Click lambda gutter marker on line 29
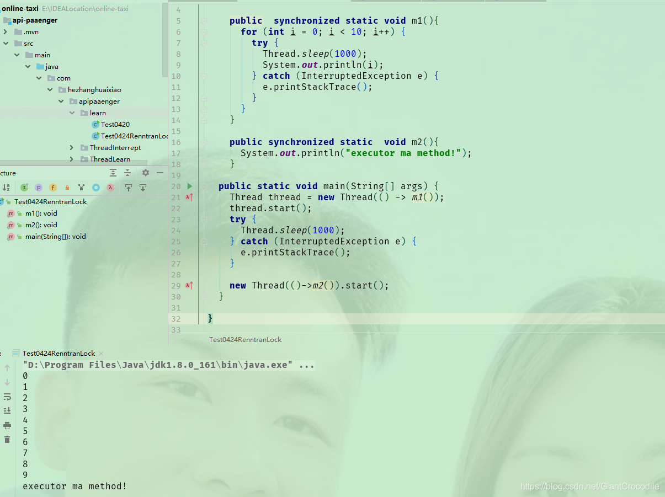Viewport: 665px width, 497px height. (x=189, y=285)
